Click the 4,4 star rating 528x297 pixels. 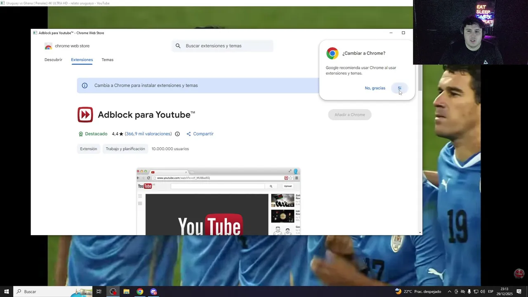click(118, 134)
